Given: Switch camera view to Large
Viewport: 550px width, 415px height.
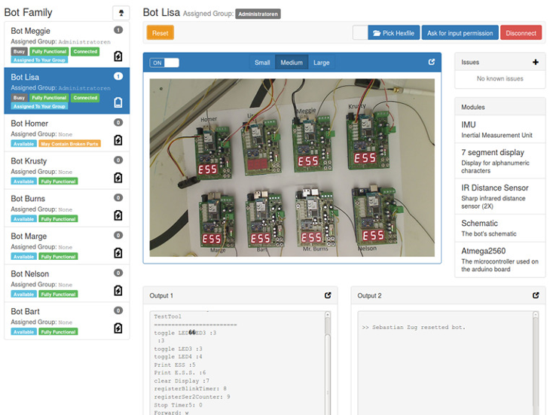Looking at the screenshot, I should (321, 63).
